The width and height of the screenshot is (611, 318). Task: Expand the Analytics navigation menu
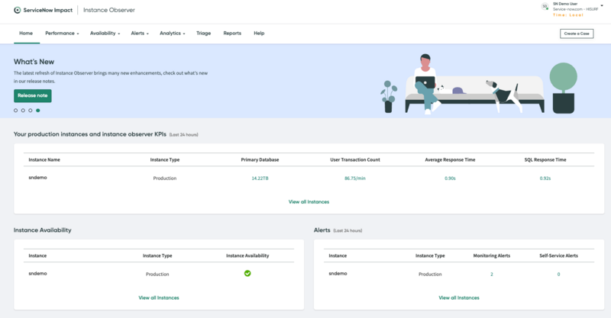point(173,34)
